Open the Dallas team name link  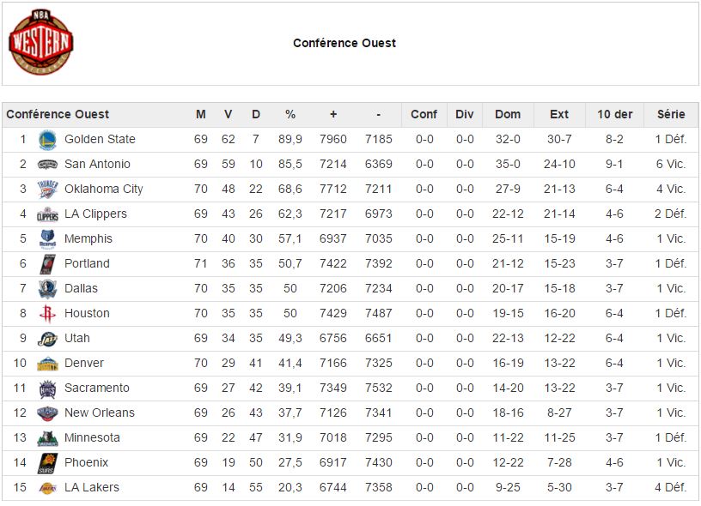pyautogui.click(x=81, y=289)
